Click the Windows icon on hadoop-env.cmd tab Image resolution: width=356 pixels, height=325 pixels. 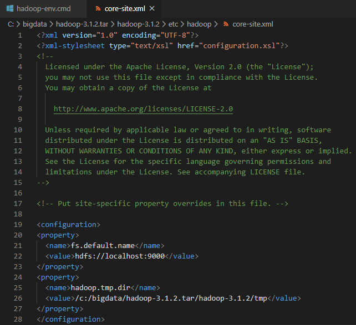click(10, 9)
